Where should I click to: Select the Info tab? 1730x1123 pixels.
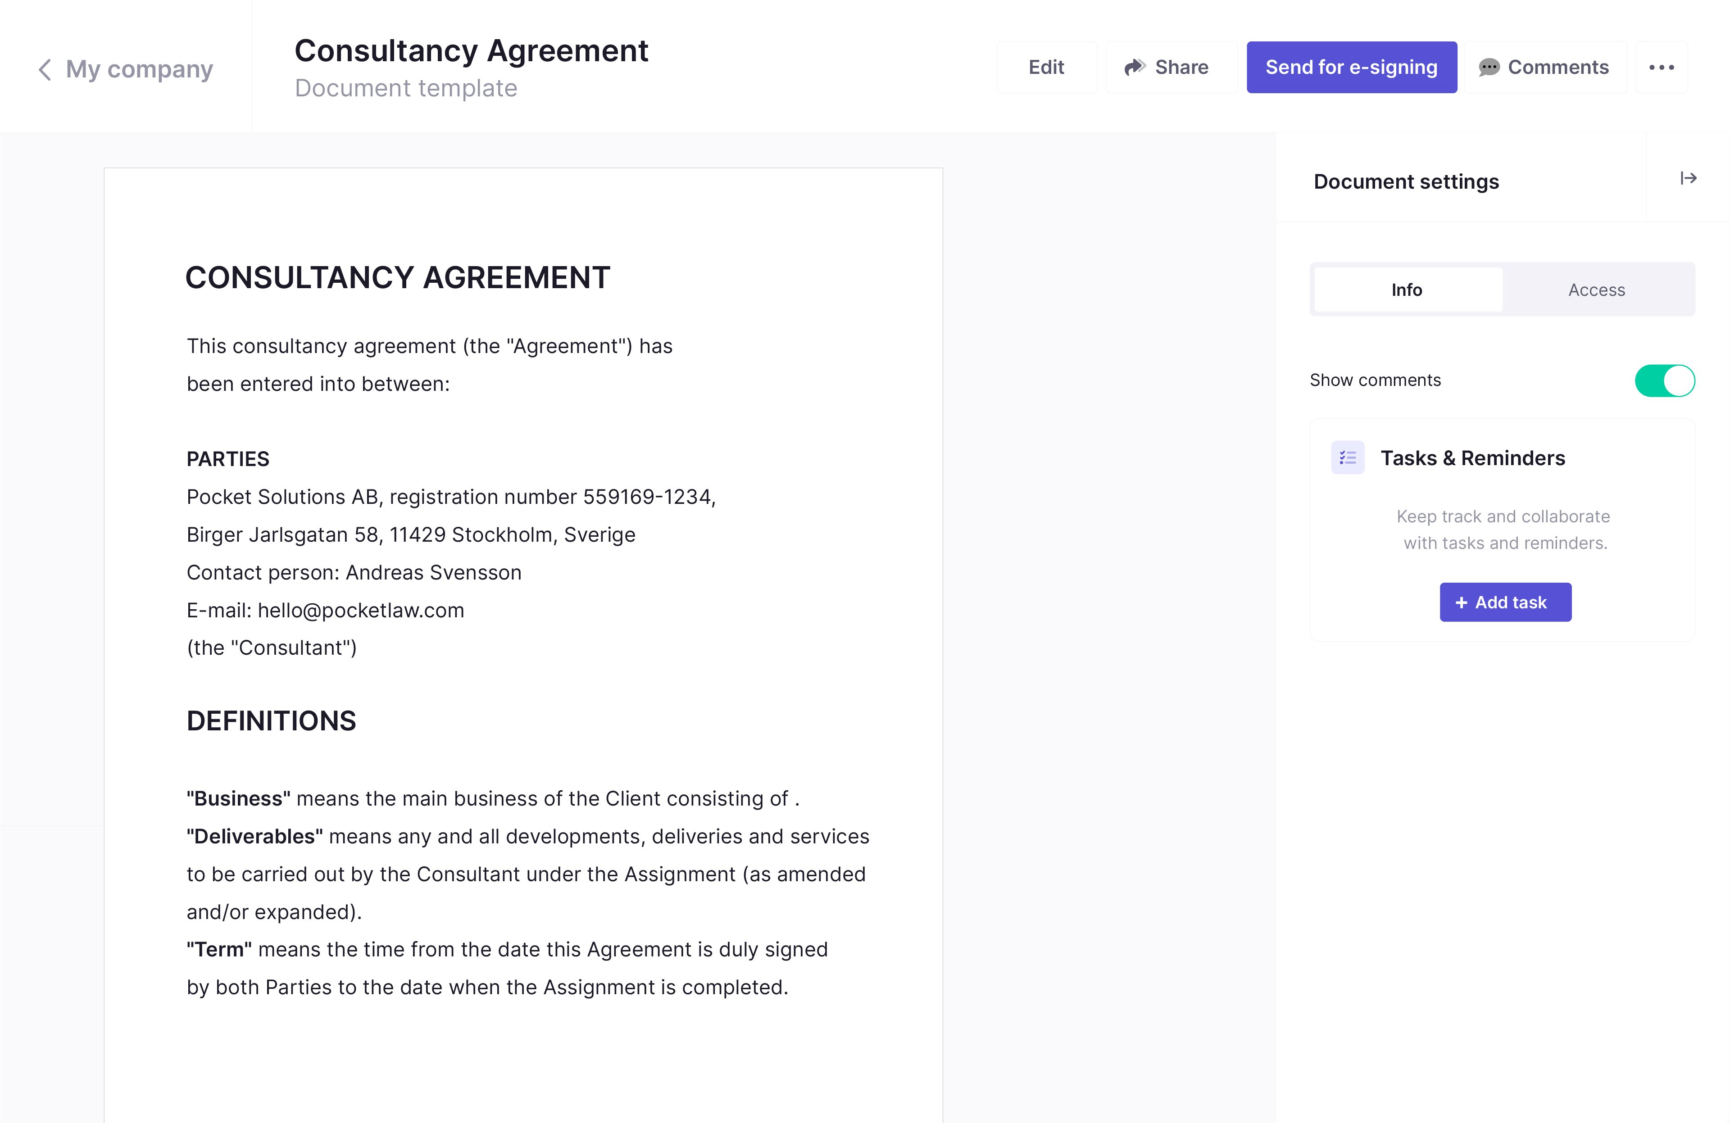(x=1407, y=289)
